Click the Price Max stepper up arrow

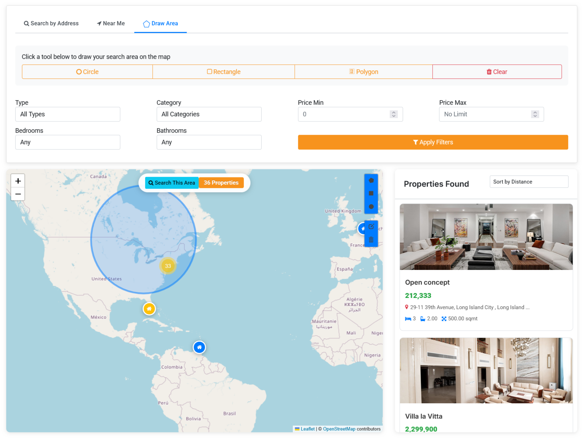click(x=535, y=112)
